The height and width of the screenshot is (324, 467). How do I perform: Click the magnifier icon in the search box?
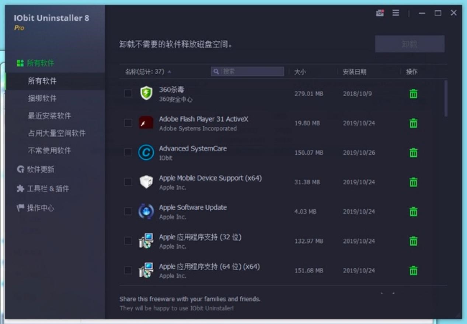coord(216,71)
